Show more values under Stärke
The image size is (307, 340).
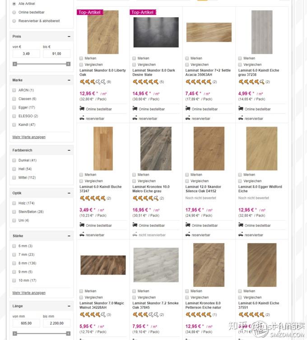[x=29, y=293]
